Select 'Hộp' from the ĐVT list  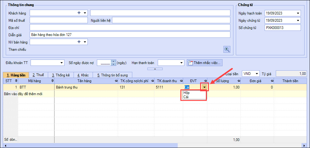[x=187, y=93]
